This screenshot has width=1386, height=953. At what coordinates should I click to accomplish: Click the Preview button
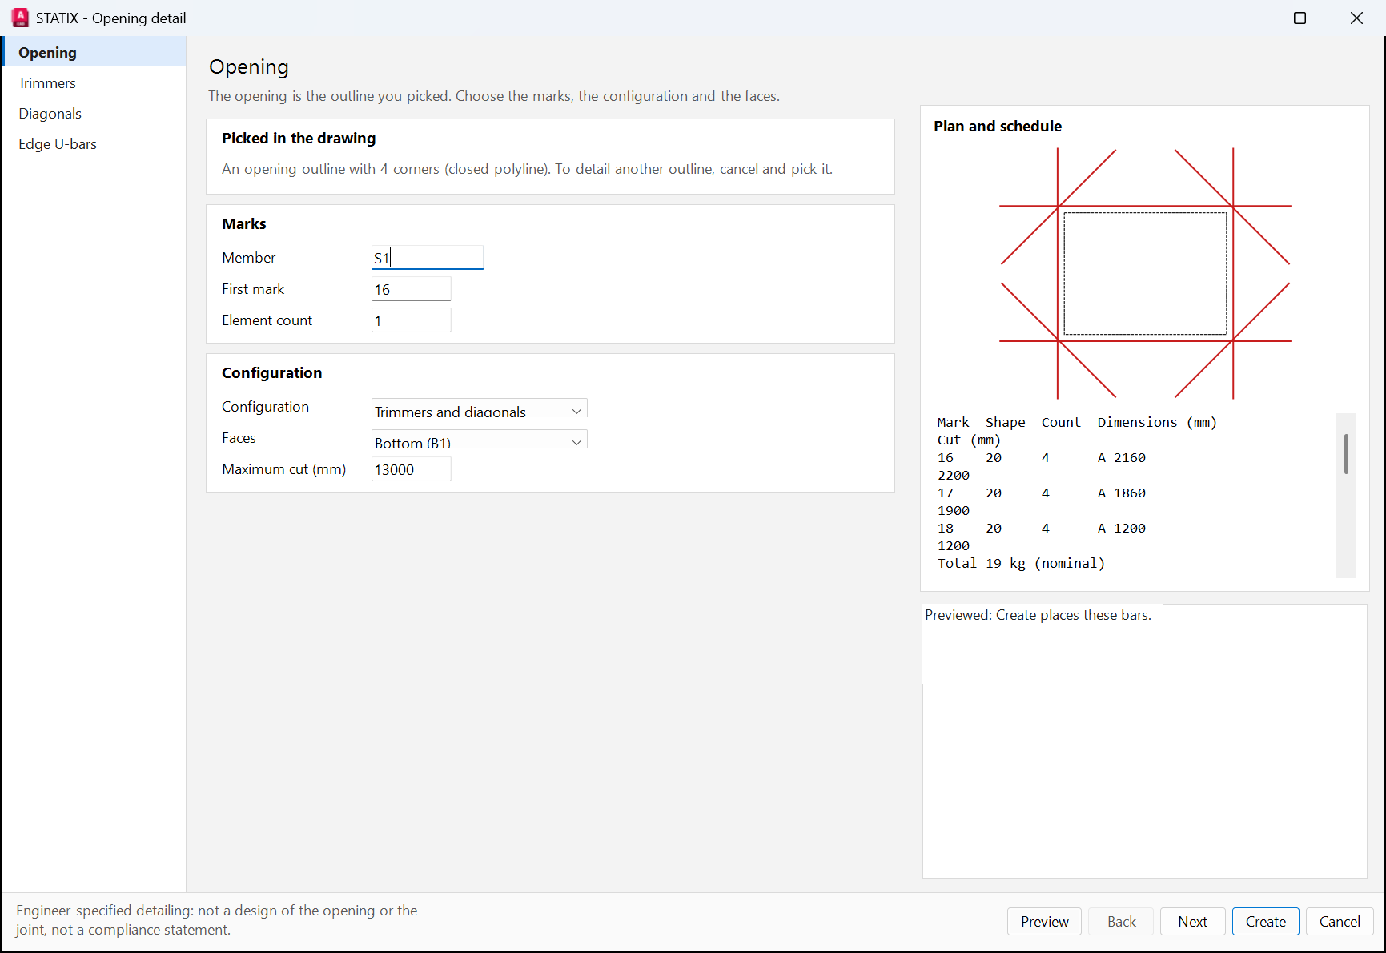pyautogui.click(x=1044, y=921)
